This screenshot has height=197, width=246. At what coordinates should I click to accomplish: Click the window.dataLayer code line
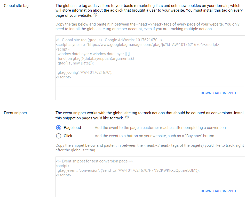click(94, 54)
